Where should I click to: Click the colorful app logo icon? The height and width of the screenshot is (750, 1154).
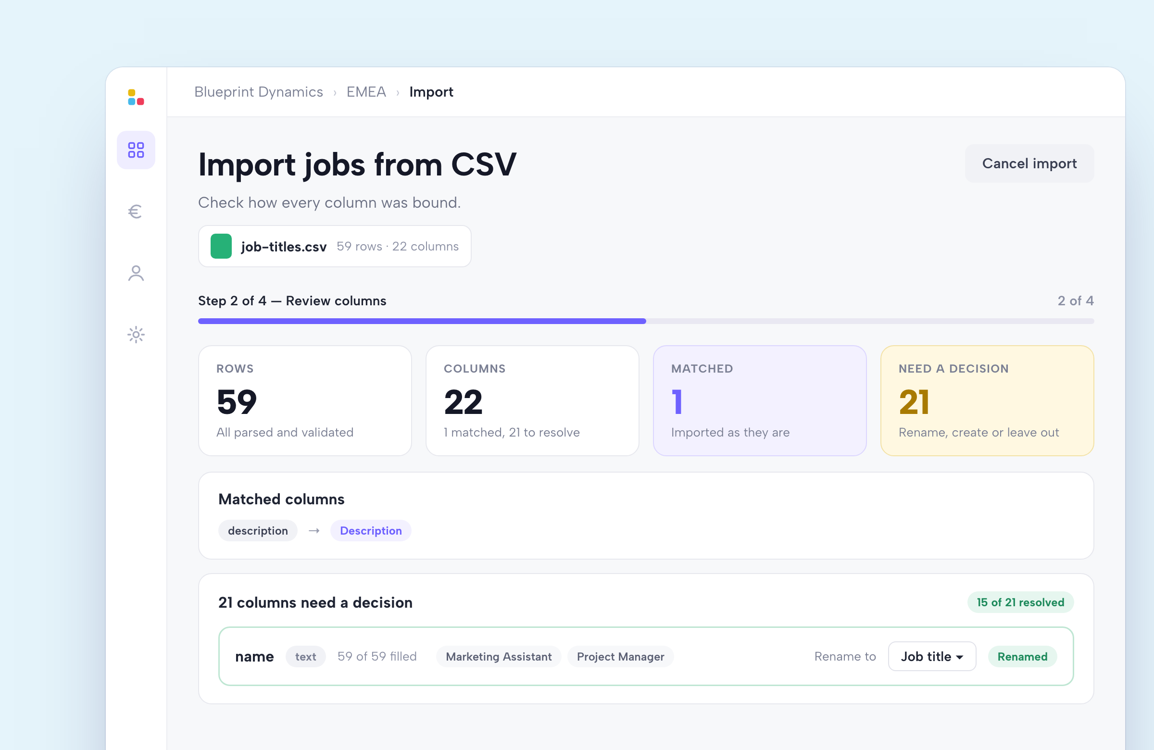coord(136,97)
